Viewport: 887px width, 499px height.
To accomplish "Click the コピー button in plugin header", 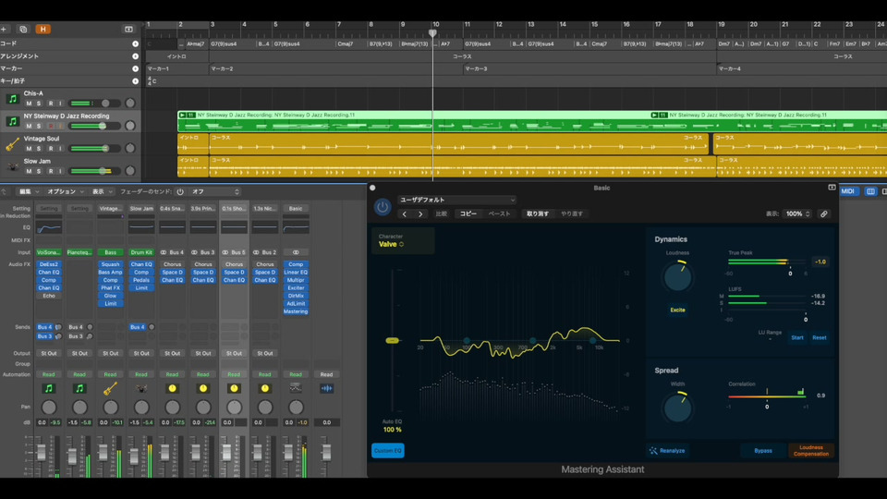I will click(x=468, y=213).
